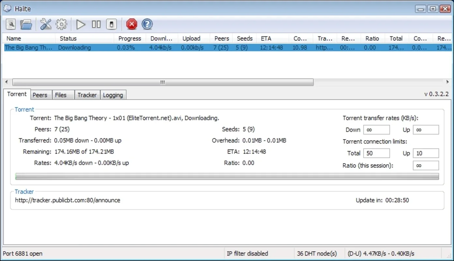Sort by the Seeds column header
The width and height of the screenshot is (454, 261).
245,38
